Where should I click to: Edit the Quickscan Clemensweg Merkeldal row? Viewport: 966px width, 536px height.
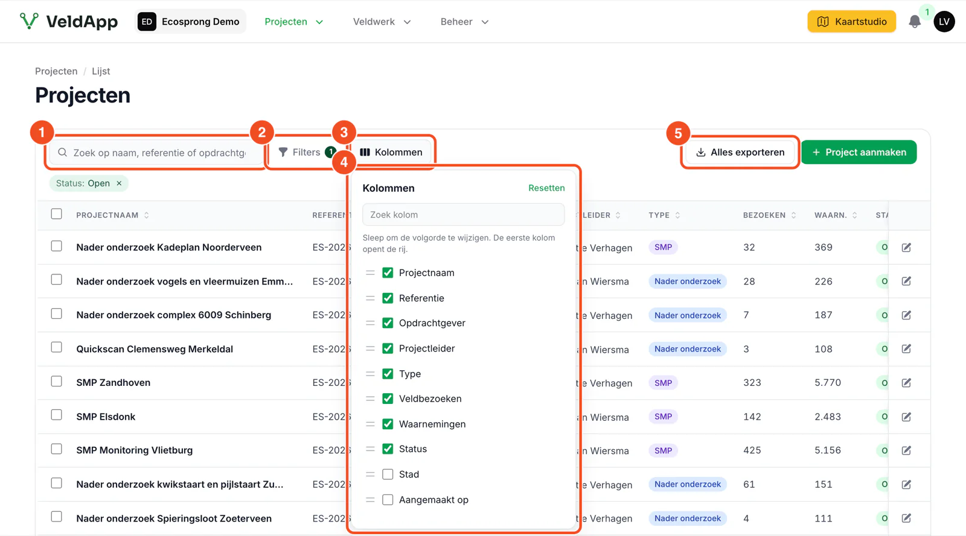pos(906,348)
